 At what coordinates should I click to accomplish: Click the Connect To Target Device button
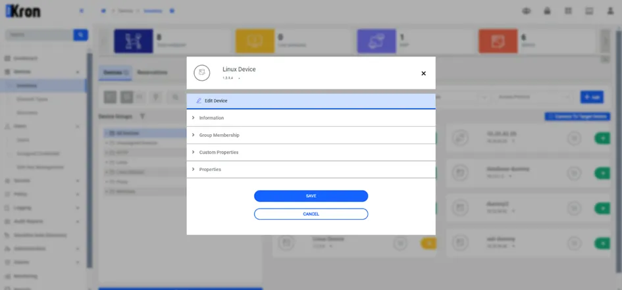point(578,116)
